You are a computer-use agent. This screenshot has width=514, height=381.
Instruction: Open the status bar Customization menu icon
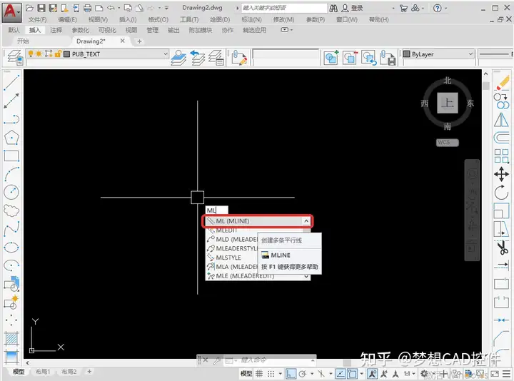pos(506,373)
